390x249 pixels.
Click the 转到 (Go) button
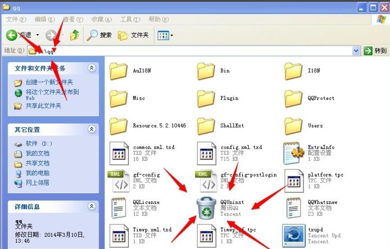coord(376,51)
